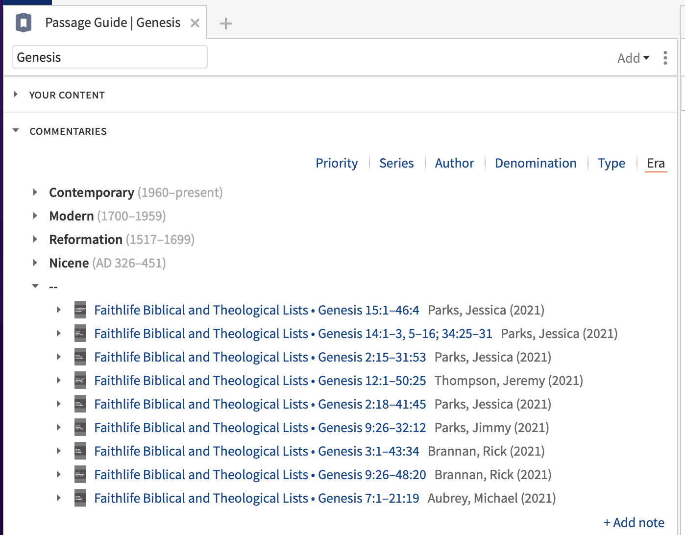The image size is (685, 535).
Task: Open Faithlife Lists link Genesis 14:1–3, 5–16; 34:25–31
Action: 293,334
